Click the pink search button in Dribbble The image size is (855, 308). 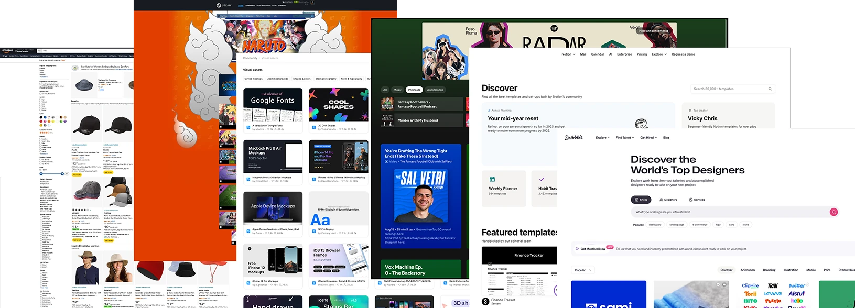point(834,212)
